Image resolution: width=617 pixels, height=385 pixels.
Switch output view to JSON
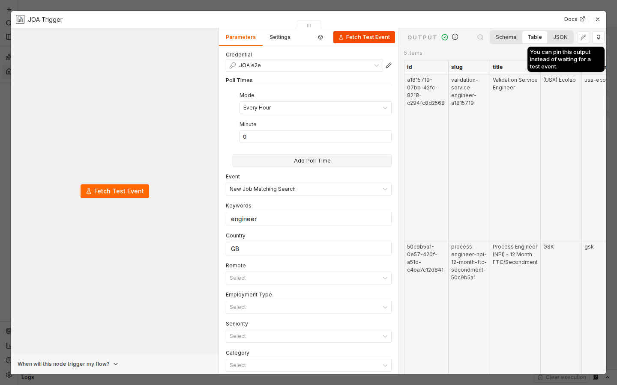point(560,37)
